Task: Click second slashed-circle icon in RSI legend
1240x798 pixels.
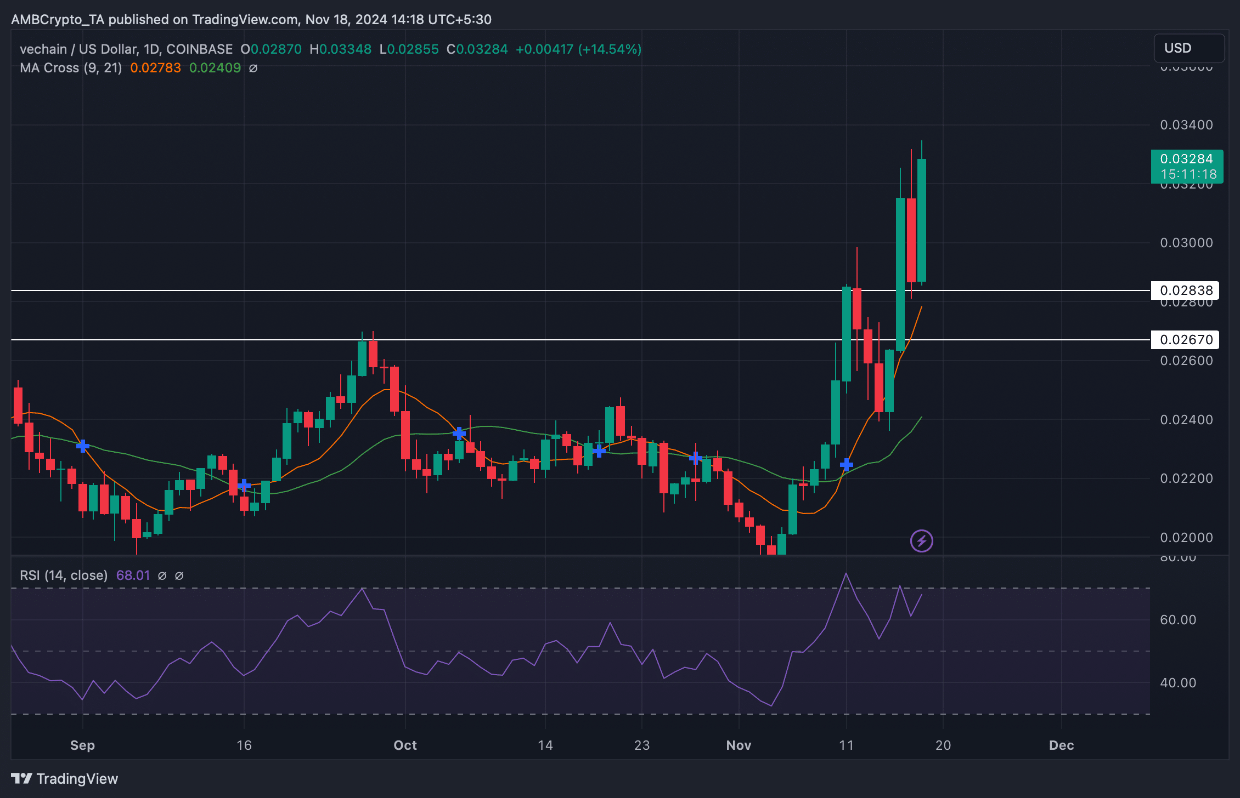Action: click(179, 575)
